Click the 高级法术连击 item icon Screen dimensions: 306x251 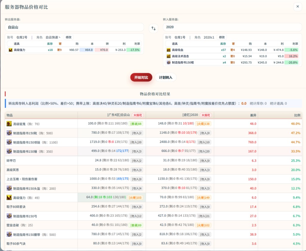(169, 56)
